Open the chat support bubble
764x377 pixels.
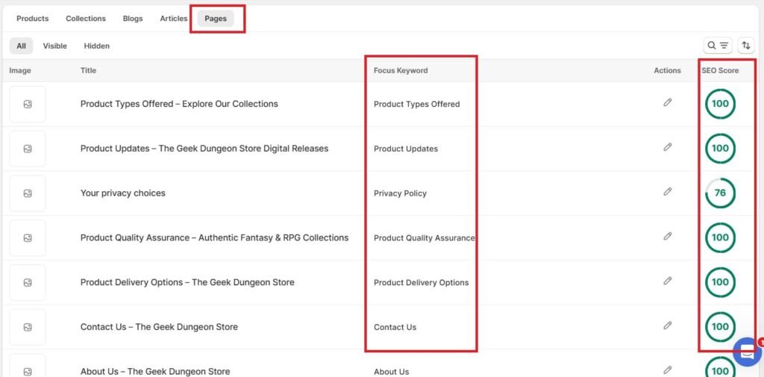click(748, 352)
